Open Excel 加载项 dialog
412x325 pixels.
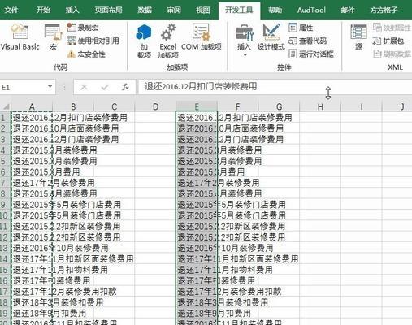tap(168, 41)
